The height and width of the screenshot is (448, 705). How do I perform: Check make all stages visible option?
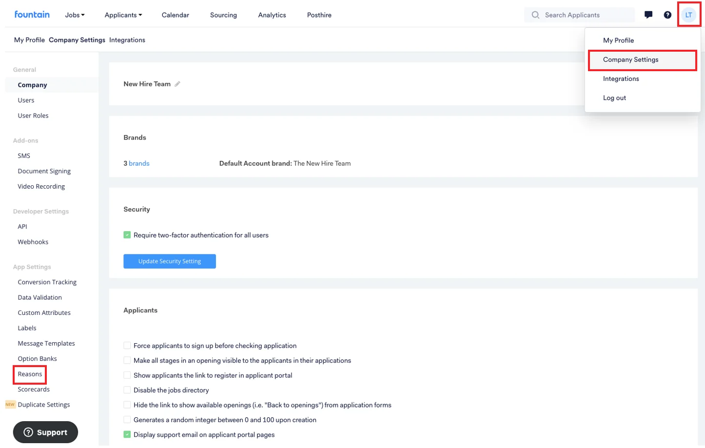click(127, 360)
